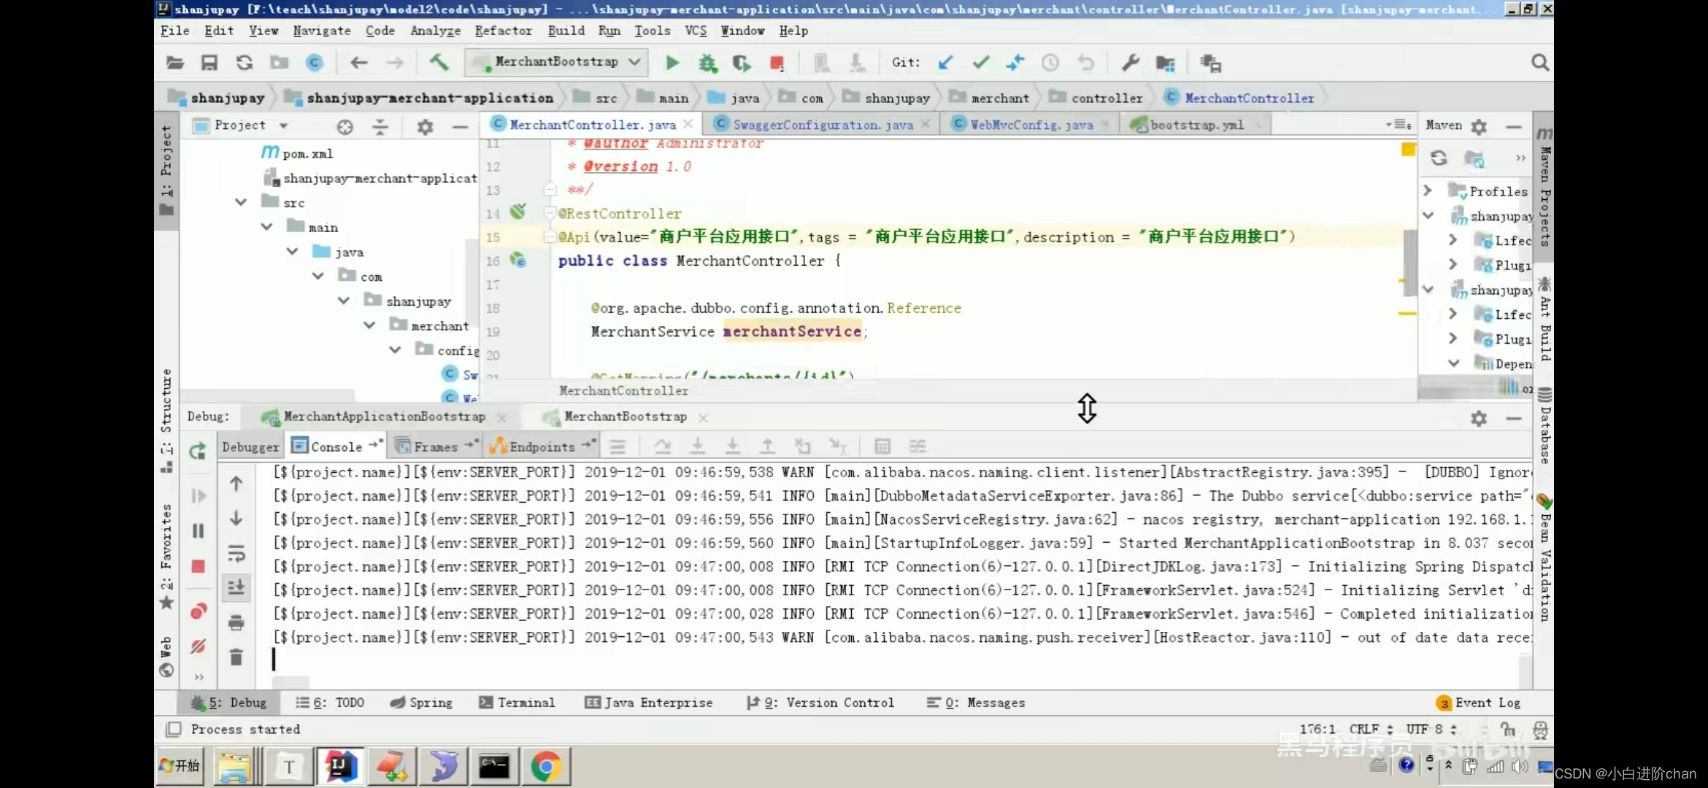Viewport: 1708px width, 788px height.
Task: Click the editor vertical scrollbar
Action: tap(1409, 263)
